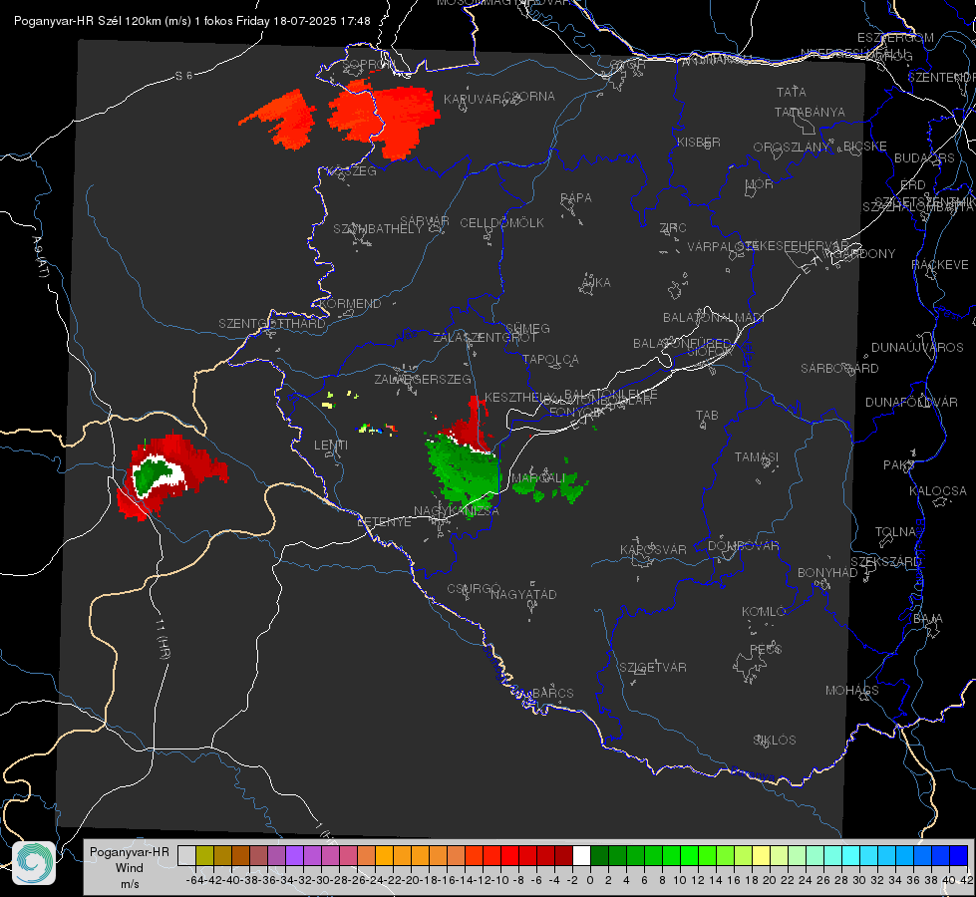Click the 'S 6' road label
The height and width of the screenshot is (897, 976).
[183, 76]
